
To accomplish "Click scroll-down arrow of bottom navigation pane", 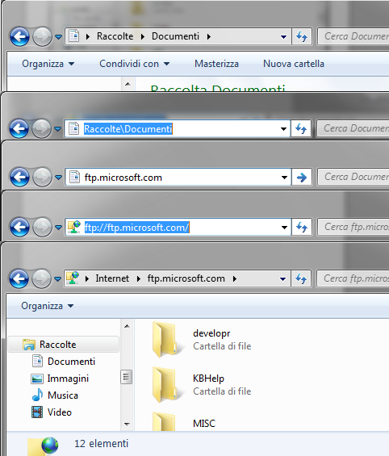I will tap(127, 424).
